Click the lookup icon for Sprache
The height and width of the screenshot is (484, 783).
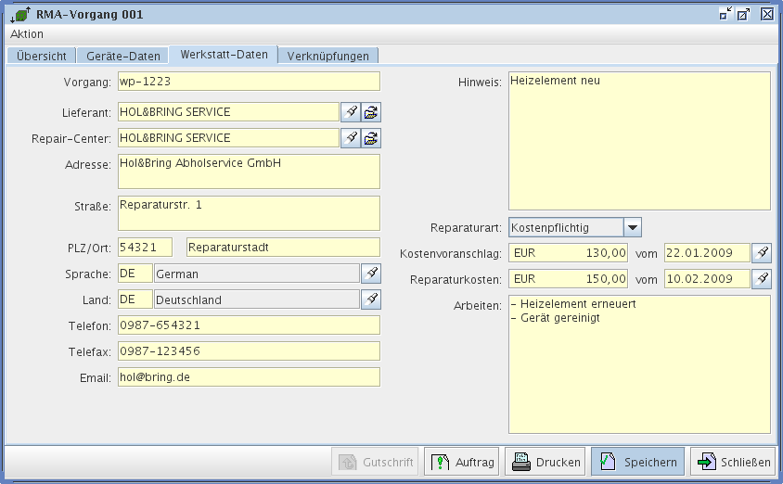pyautogui.click(x=371, y=274)
